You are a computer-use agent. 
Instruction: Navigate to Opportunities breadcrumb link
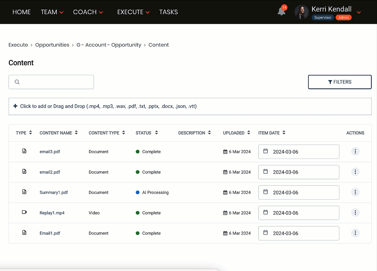click(52, 45)
